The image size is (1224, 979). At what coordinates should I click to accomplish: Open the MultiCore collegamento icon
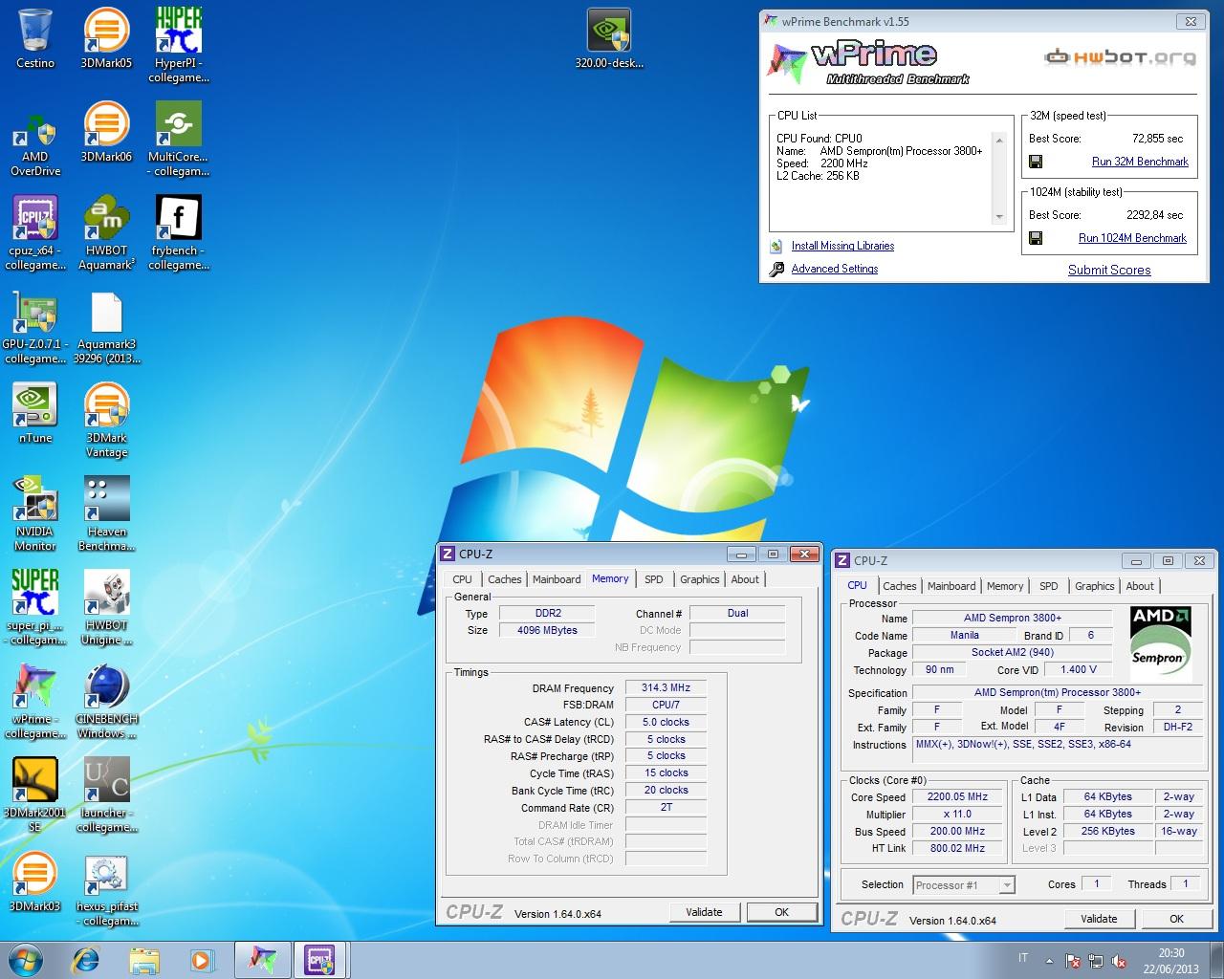179,139
